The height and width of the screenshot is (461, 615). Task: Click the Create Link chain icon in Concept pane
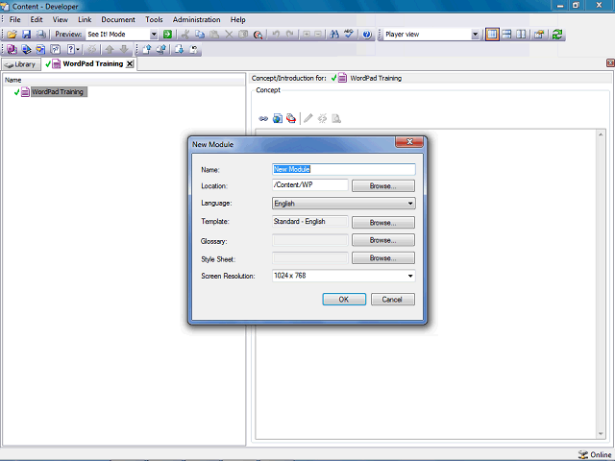263,118
